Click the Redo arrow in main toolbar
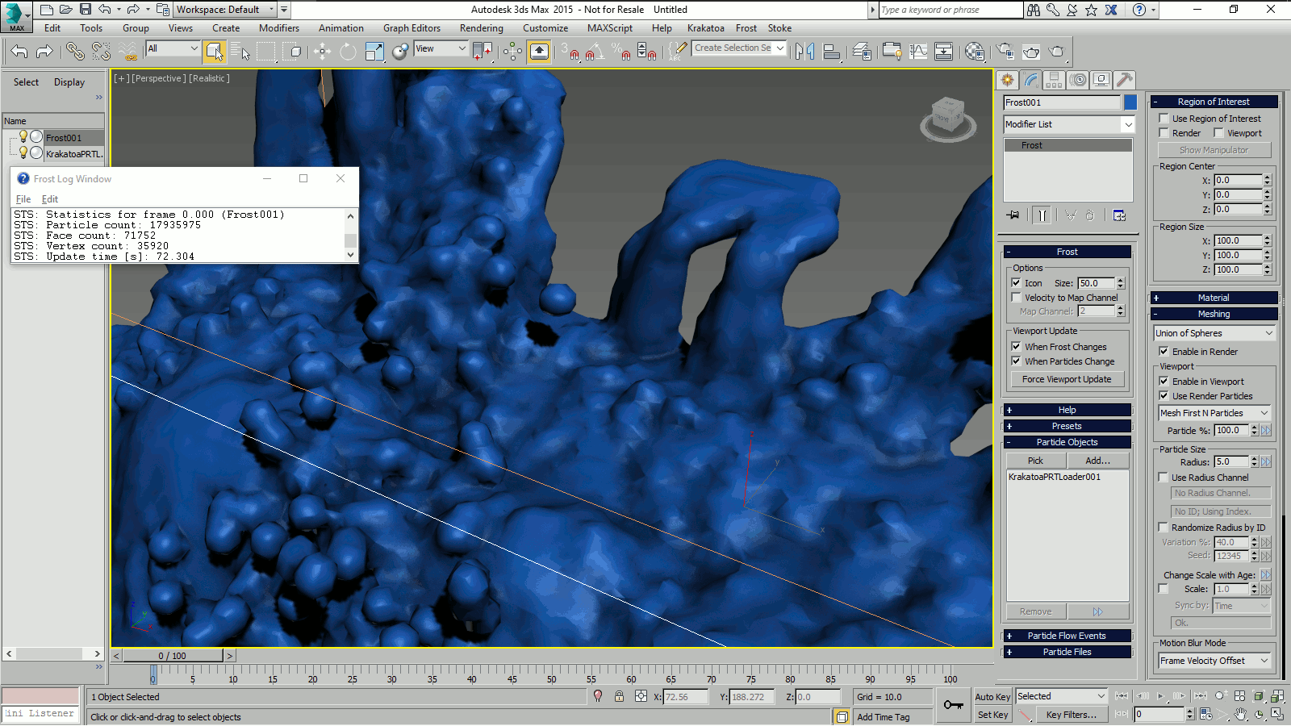The width and height of the screenshot is (1291, 726). [44, 52]
